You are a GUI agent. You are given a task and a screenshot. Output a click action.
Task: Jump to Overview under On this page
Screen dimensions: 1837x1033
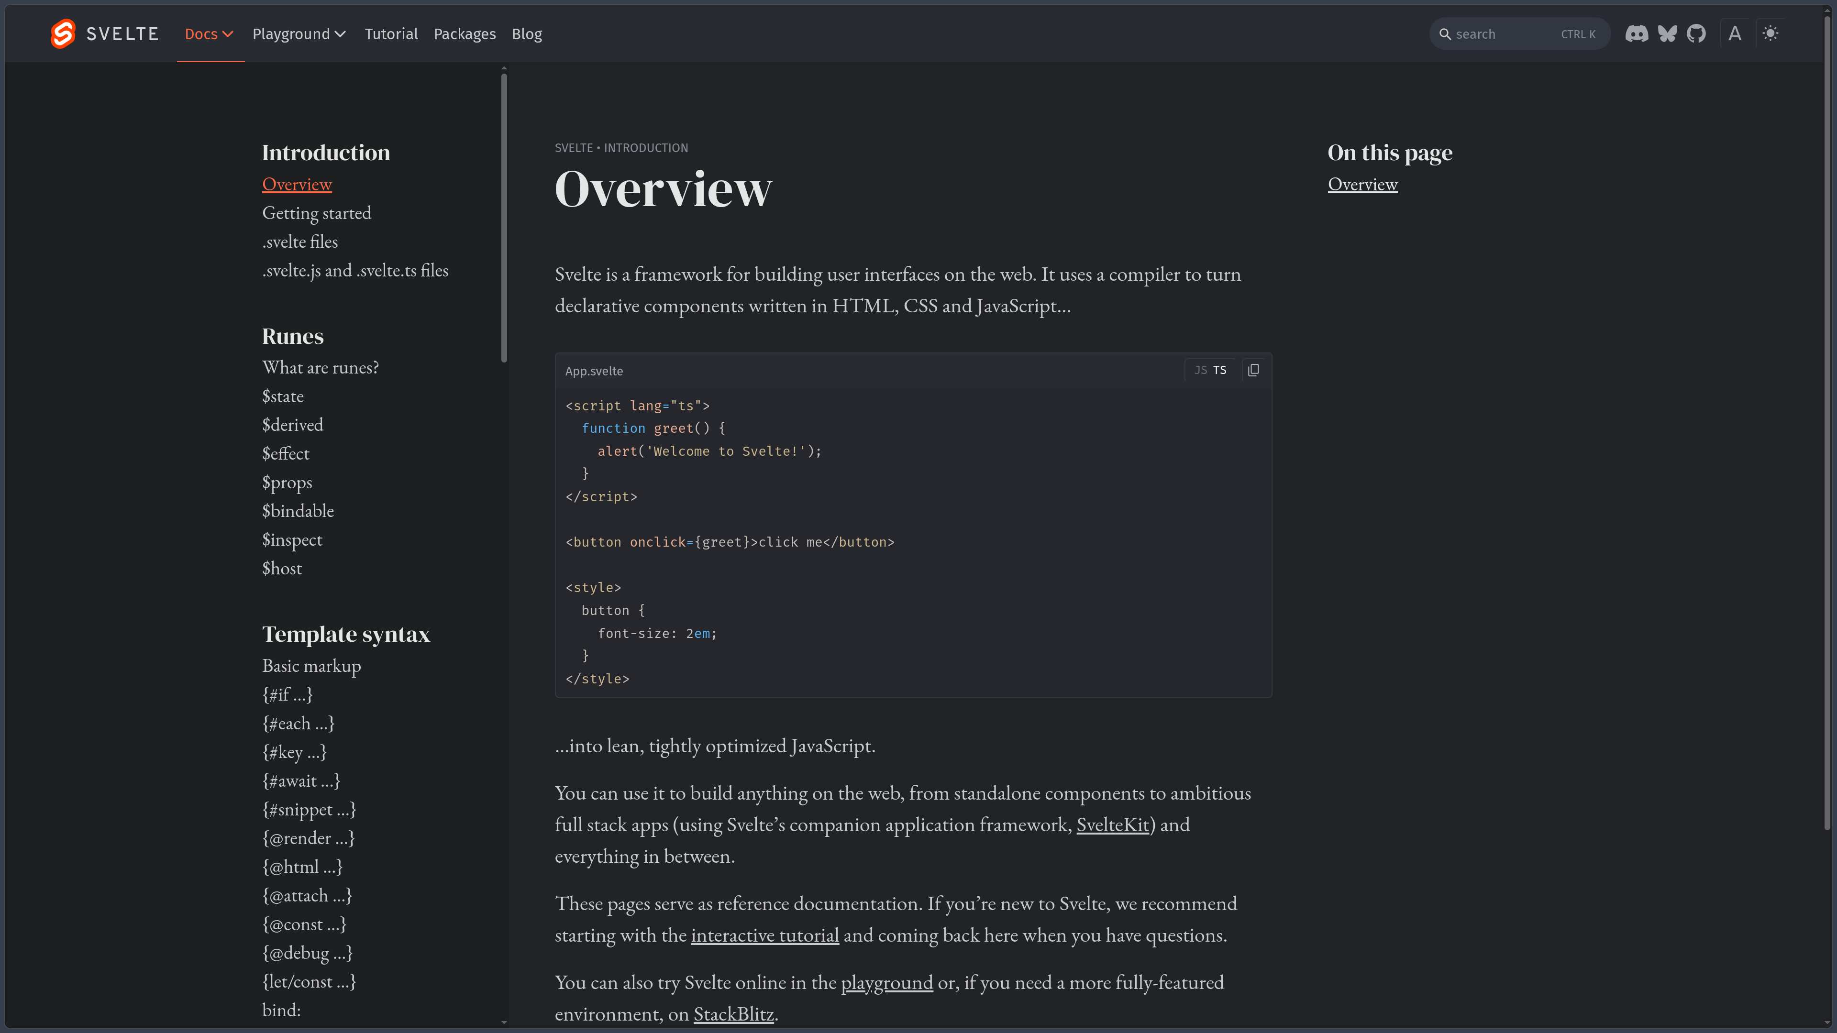click(1362, 184)
